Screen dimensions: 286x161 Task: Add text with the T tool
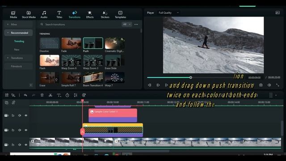59,95
